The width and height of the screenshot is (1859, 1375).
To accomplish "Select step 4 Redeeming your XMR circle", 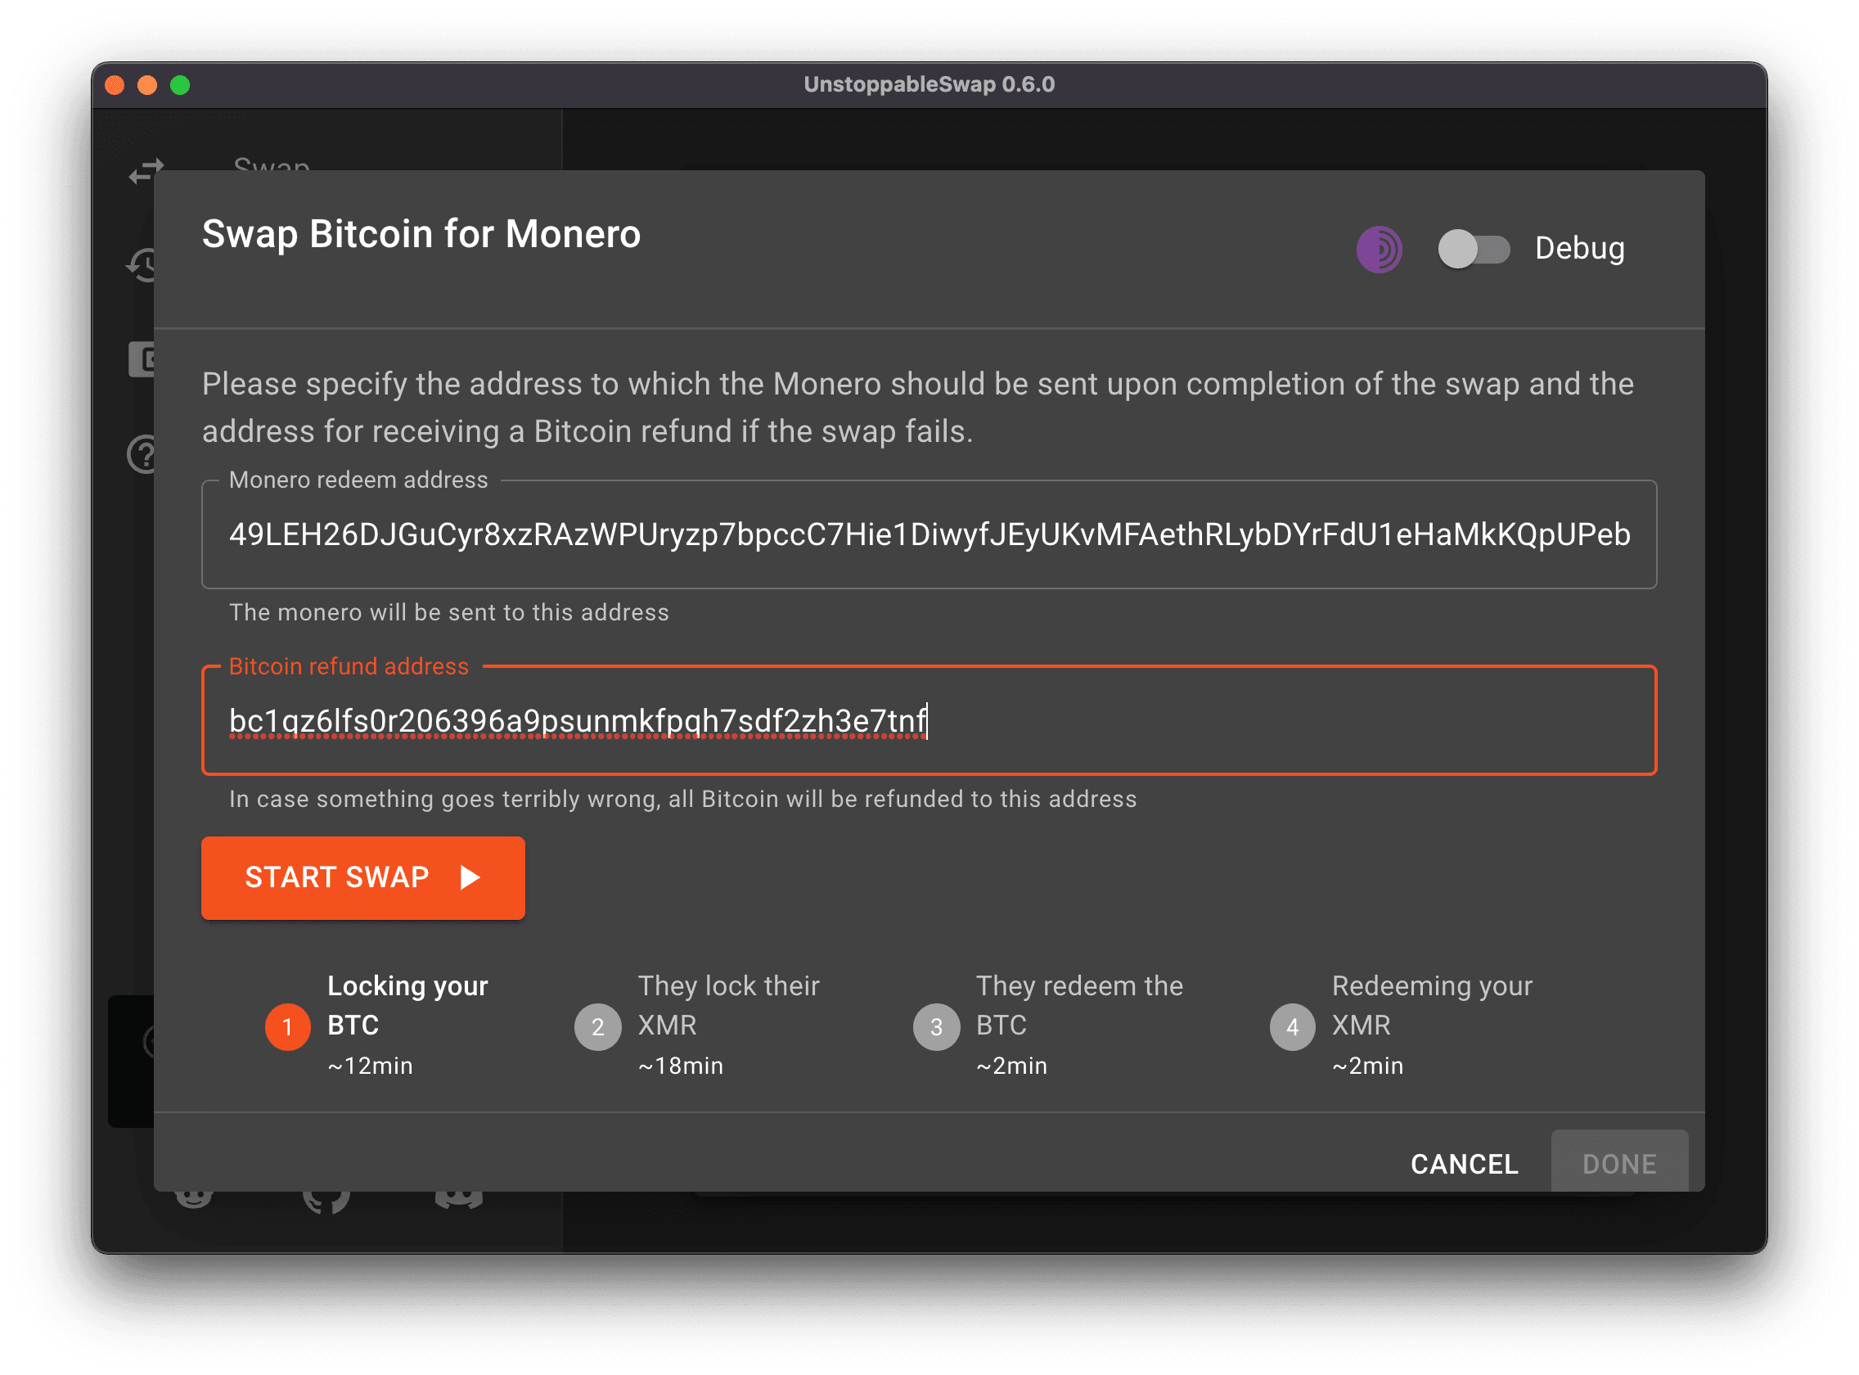I will [1291, 1027].
